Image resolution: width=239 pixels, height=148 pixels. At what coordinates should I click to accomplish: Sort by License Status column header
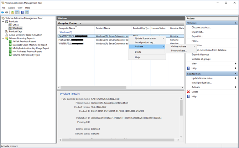pos(160,28)
